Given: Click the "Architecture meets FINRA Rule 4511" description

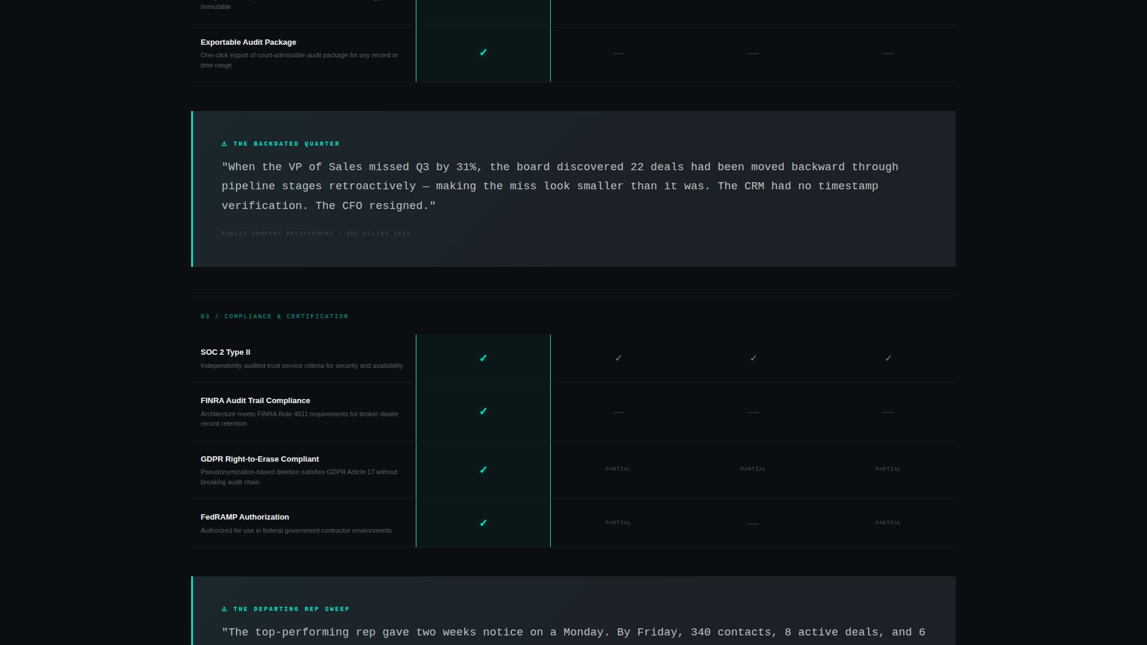Looking at the screenshot, I should tap(299, 419).
